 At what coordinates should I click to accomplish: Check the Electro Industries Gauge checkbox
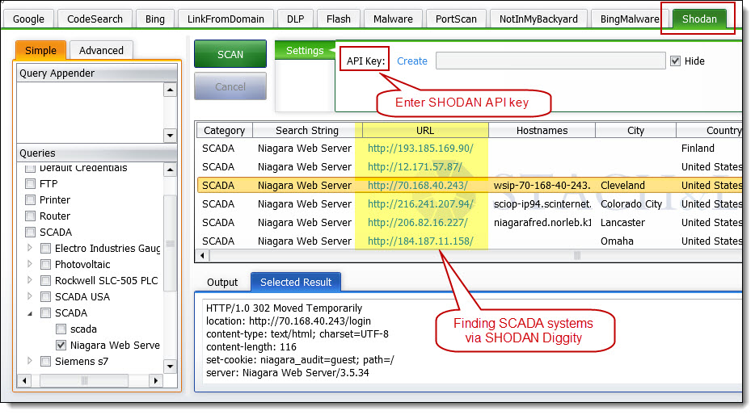pyautogui.click(x=46, y=249)
